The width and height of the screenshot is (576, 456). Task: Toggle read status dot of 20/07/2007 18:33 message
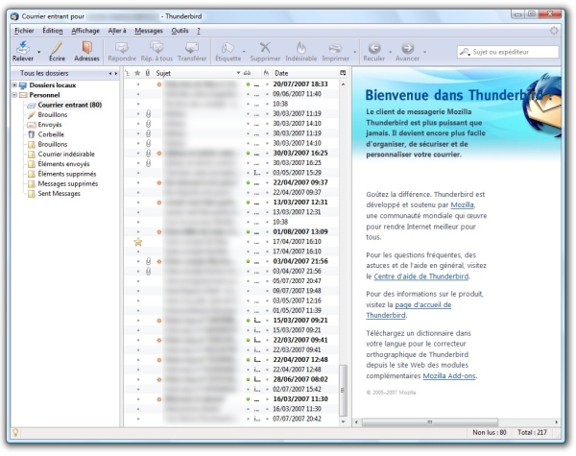tap(249, 85)
